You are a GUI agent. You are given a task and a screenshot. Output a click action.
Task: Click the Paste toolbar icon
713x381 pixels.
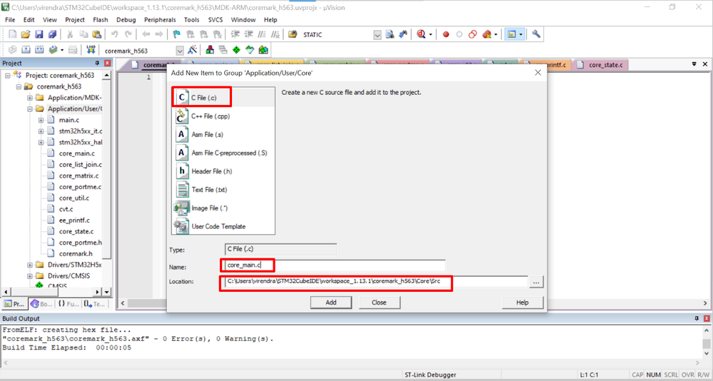97,34
